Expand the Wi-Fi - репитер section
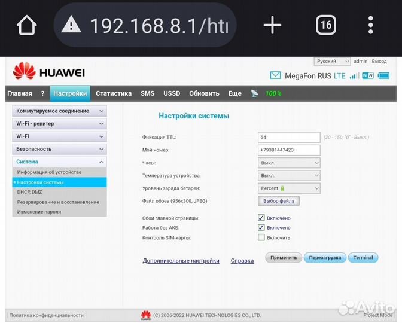 click(x=59, y=124)
